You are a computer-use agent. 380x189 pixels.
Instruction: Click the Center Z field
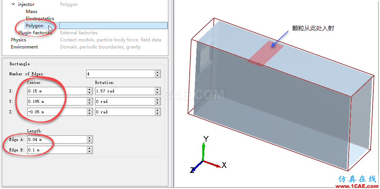point(57,112)
